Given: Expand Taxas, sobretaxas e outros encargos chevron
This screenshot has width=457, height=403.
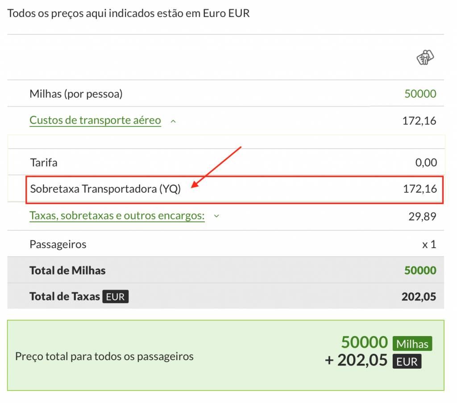Looking at the screenshot, I should (216, 216).
